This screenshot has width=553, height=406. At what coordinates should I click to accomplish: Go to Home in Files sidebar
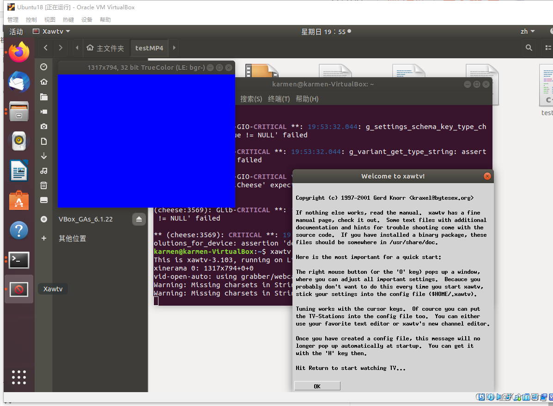(44, 81)
